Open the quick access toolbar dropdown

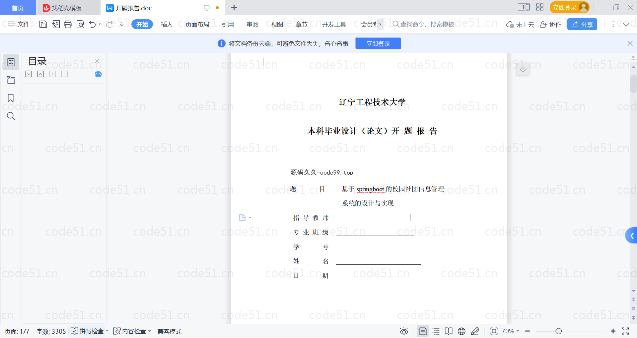tap(122, 24)
